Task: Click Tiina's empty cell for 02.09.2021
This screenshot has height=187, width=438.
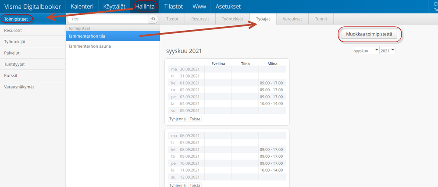Action: (x=245, y=90)
